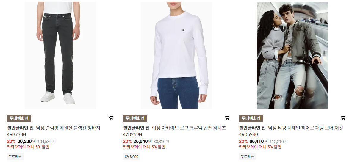
Task: Click the 26,040원 sale price
Action: tap(143, 142)
